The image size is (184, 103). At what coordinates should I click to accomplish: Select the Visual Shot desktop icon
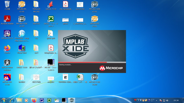[x=22, y=48]
